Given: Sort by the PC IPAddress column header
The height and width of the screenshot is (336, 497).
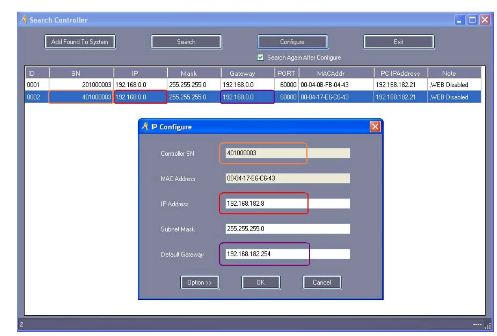Looking at the screenshot, I should (401, 73).
